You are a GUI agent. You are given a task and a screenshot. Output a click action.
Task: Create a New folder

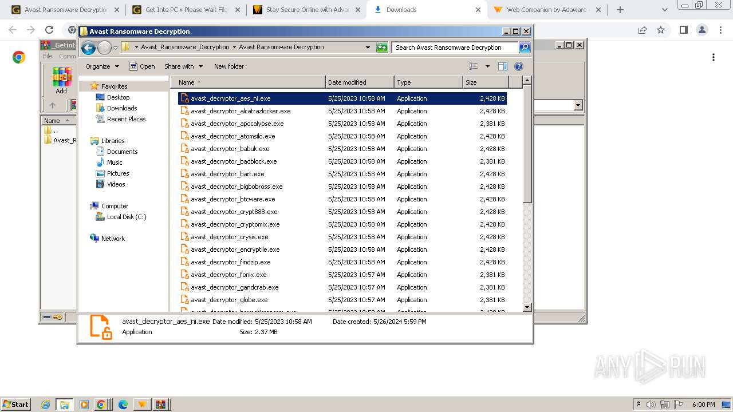tap(229, 66)
